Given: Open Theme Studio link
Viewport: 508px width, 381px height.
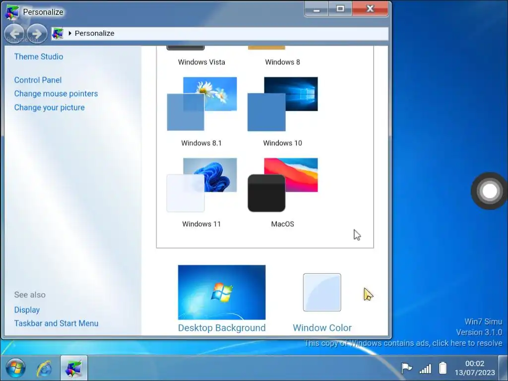Looking at the screenshot, I should pos(39,57).
